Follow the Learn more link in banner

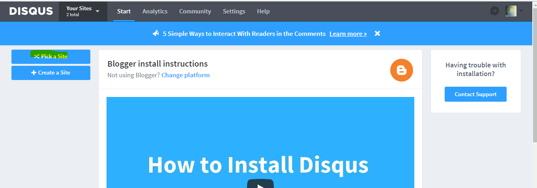click(x=348, y=34)
